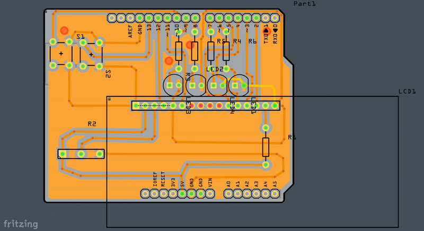
Task: Click the S2 switch label
Action: pyautogui.click(x=108, y=74)
